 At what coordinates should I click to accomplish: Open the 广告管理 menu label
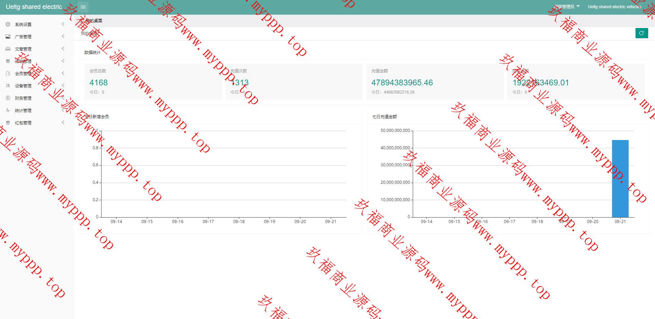coord(23,37)
